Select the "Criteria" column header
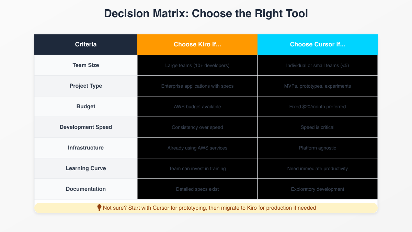This screenshot has height=232, width=412. pos(86,44)
